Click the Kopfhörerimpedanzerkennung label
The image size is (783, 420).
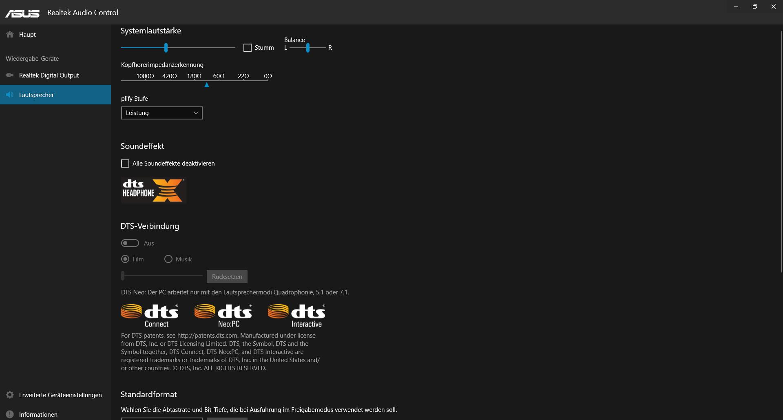[162, 65]
